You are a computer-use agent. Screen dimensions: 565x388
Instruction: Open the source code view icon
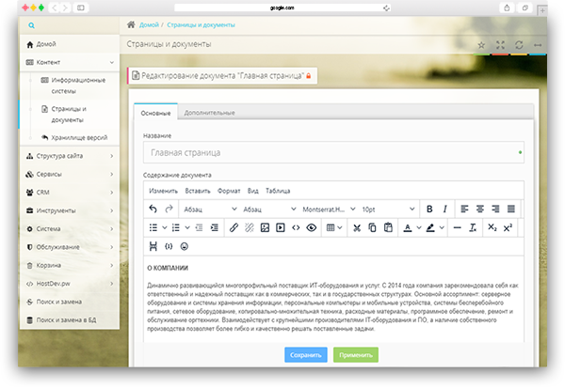tap(296, 227)
